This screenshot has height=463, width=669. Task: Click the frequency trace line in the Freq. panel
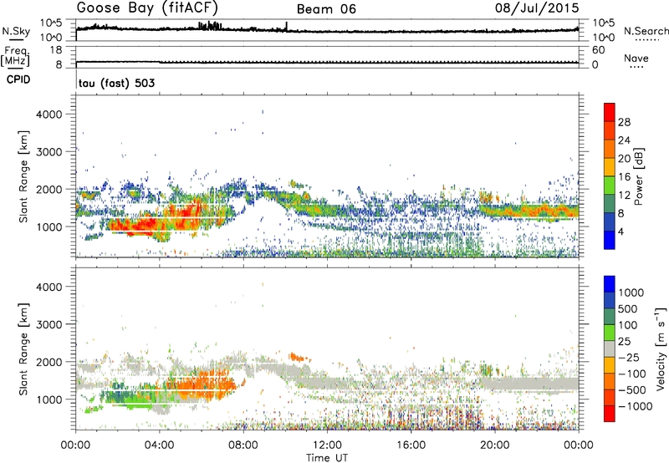(x=327, y=62)
